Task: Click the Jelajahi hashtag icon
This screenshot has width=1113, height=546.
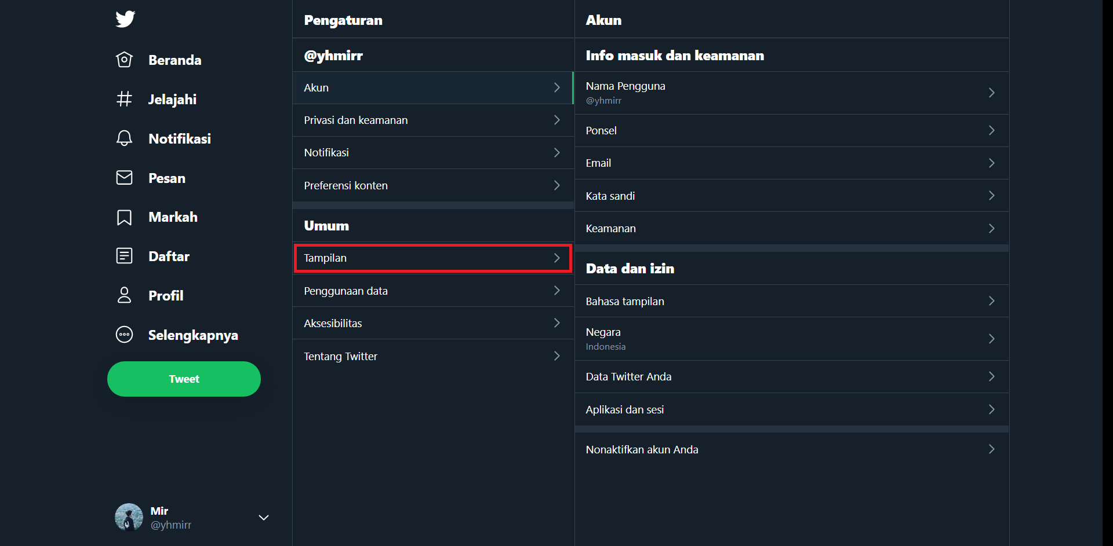Action: (x=124, y=99)
